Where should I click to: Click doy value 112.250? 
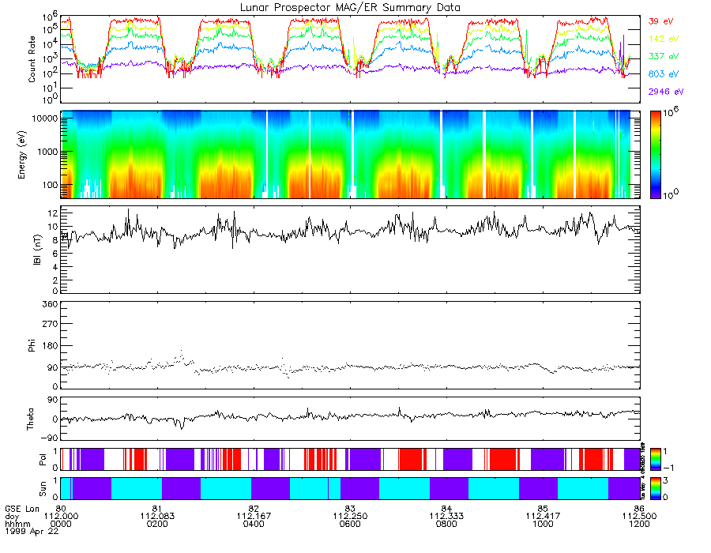pyautogui.click(x=350, y=516)
